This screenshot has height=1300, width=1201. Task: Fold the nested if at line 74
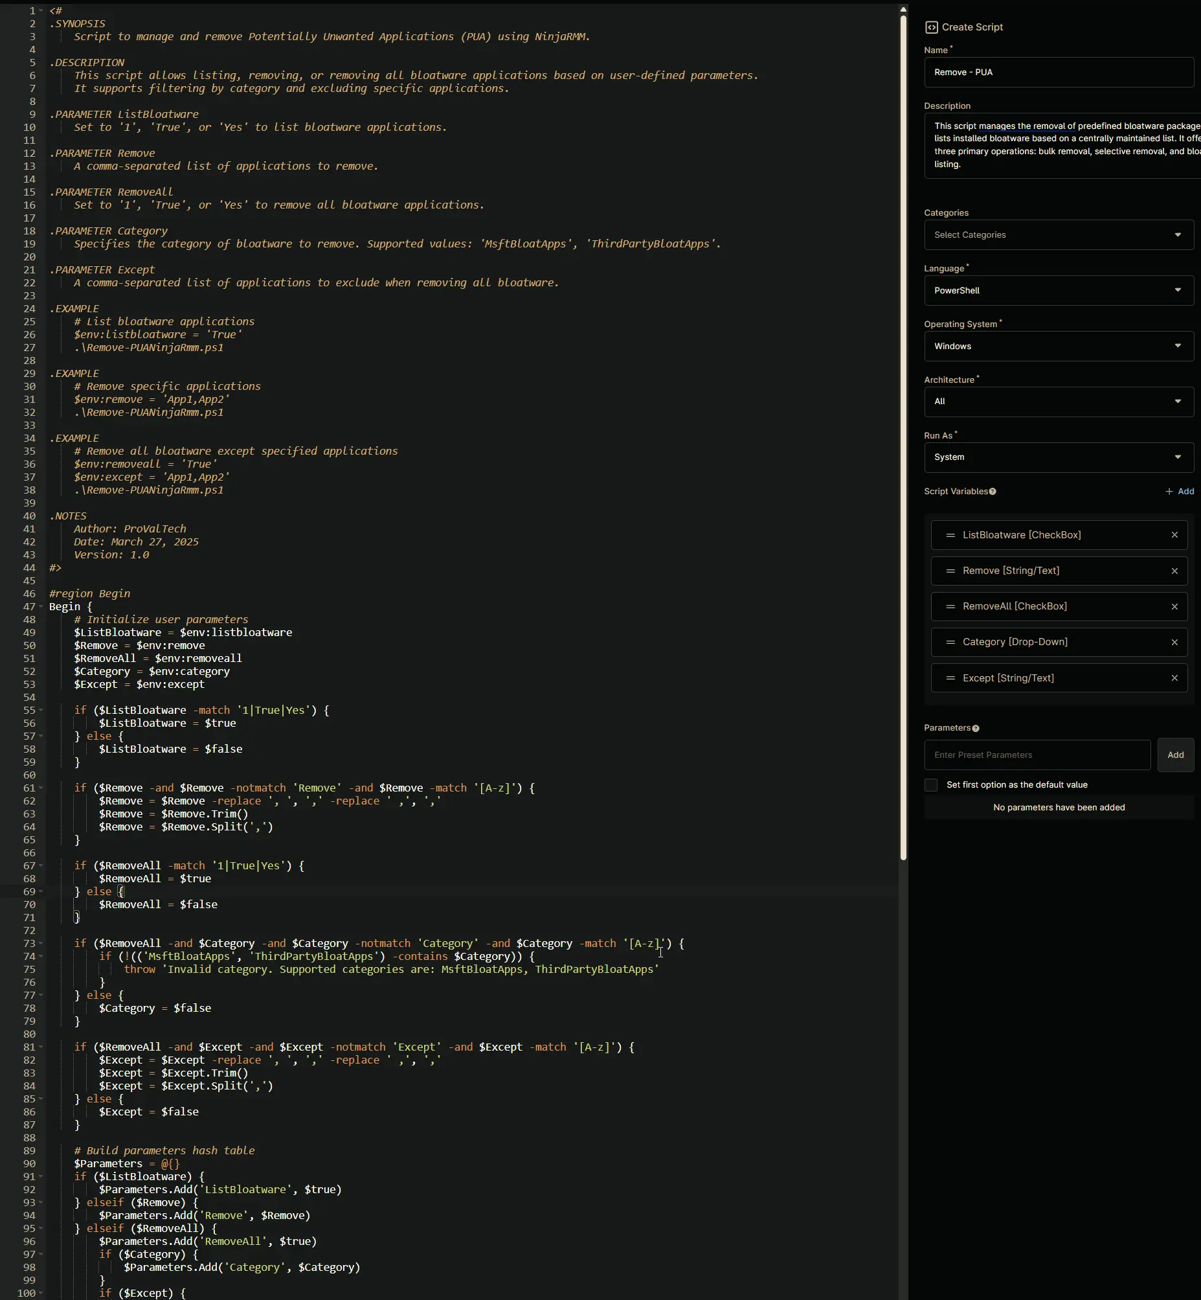pyautogui.click(x=41, y=957)
